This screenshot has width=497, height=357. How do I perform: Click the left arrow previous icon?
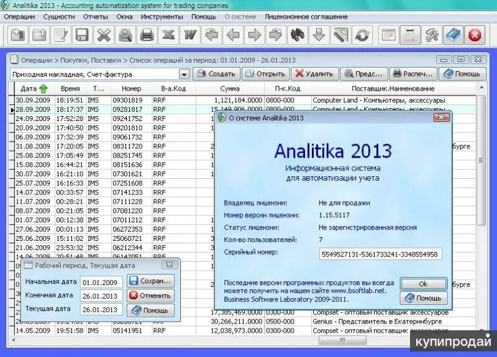(233, 35)
